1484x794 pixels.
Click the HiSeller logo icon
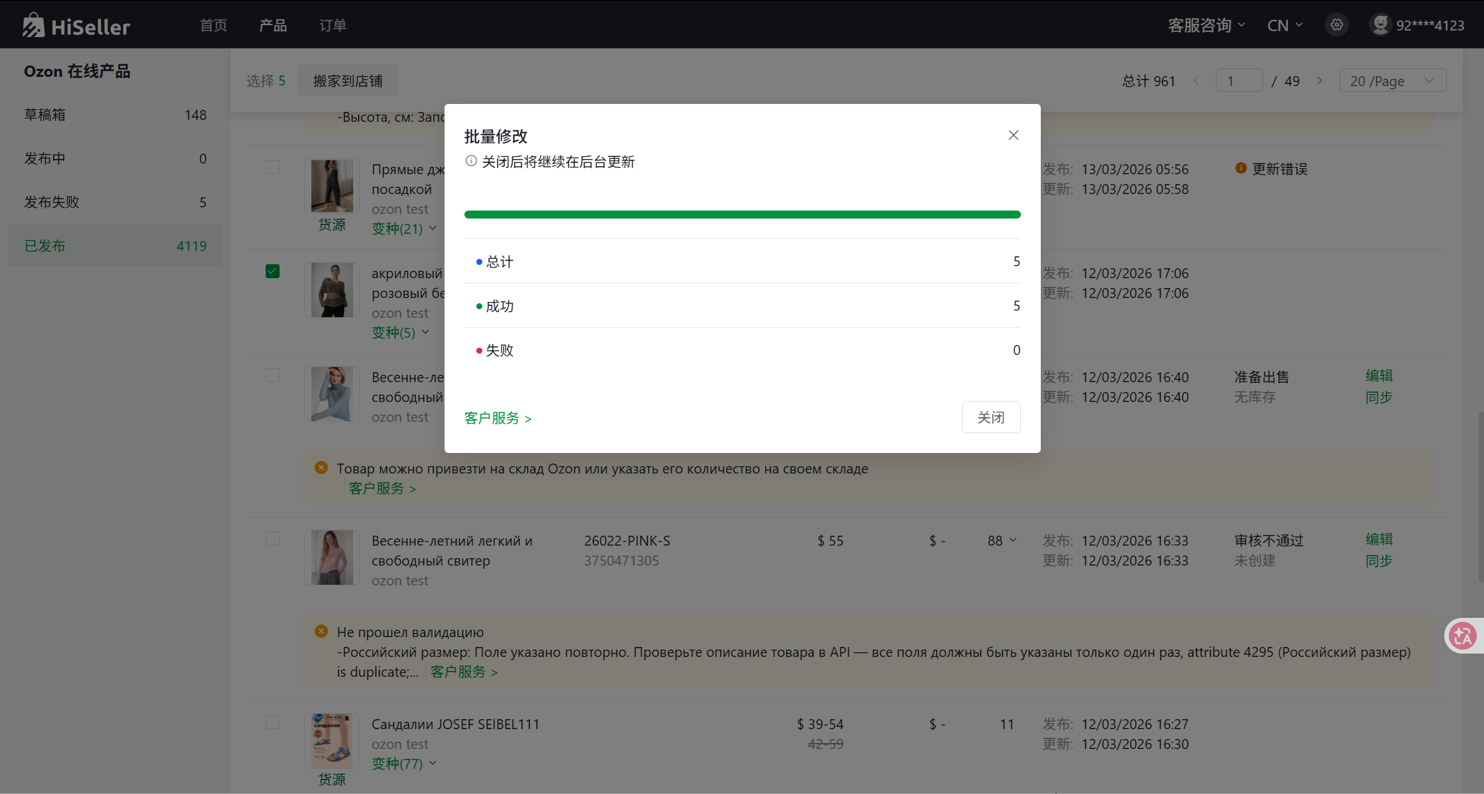click(x=33, y=25)
